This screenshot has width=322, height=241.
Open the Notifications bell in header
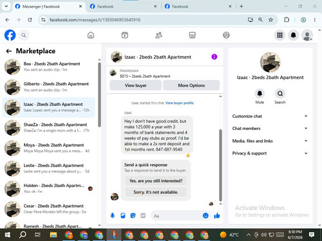294,35
